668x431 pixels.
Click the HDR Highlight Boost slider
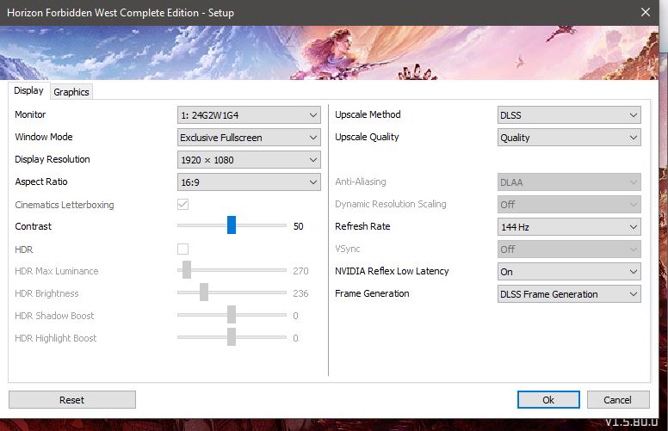[x=232, y=337]
